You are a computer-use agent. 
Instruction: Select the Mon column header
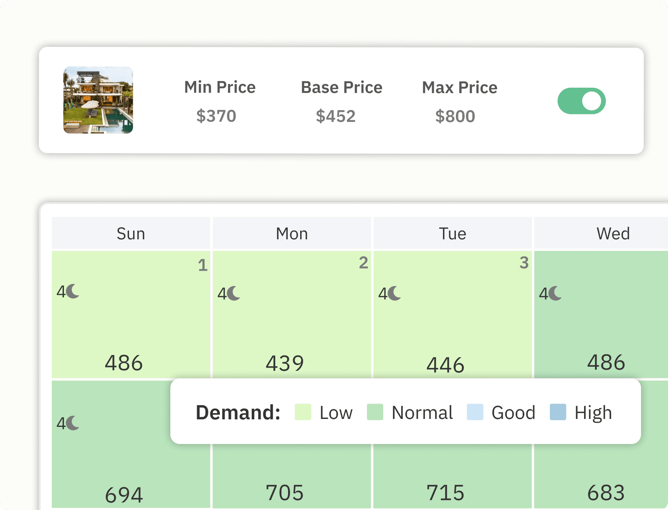(292, 234)
